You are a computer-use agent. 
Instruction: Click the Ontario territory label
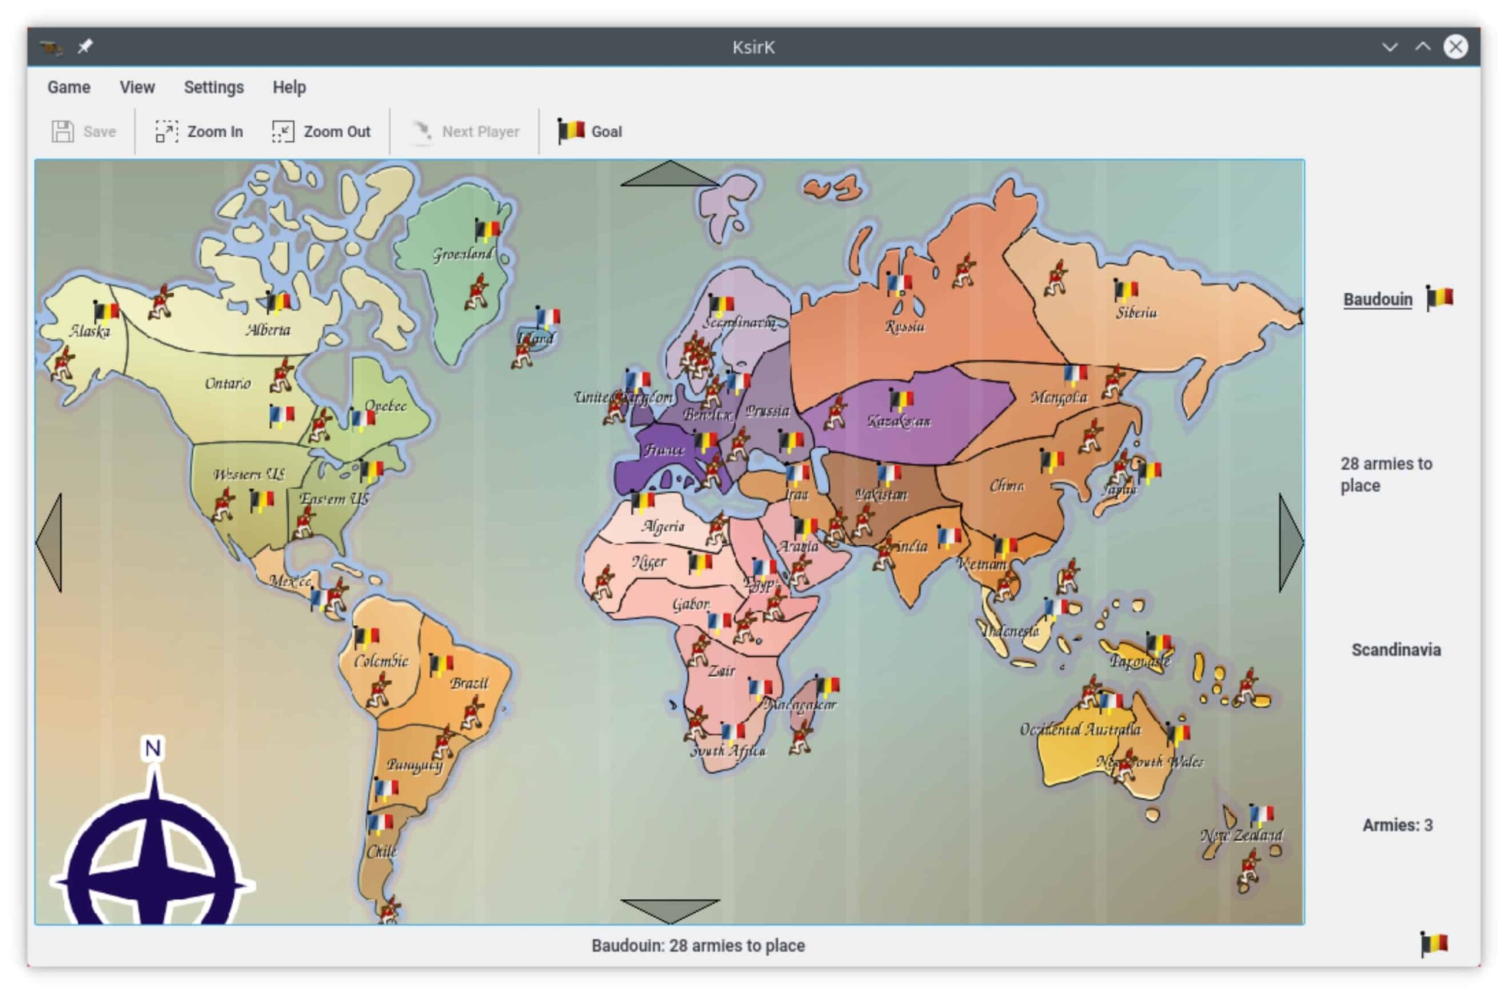pyautogui.click(x=227, y=383)
